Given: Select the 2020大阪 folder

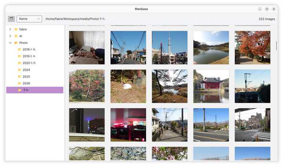Looking at the screenshot, I should click(35, 63).
